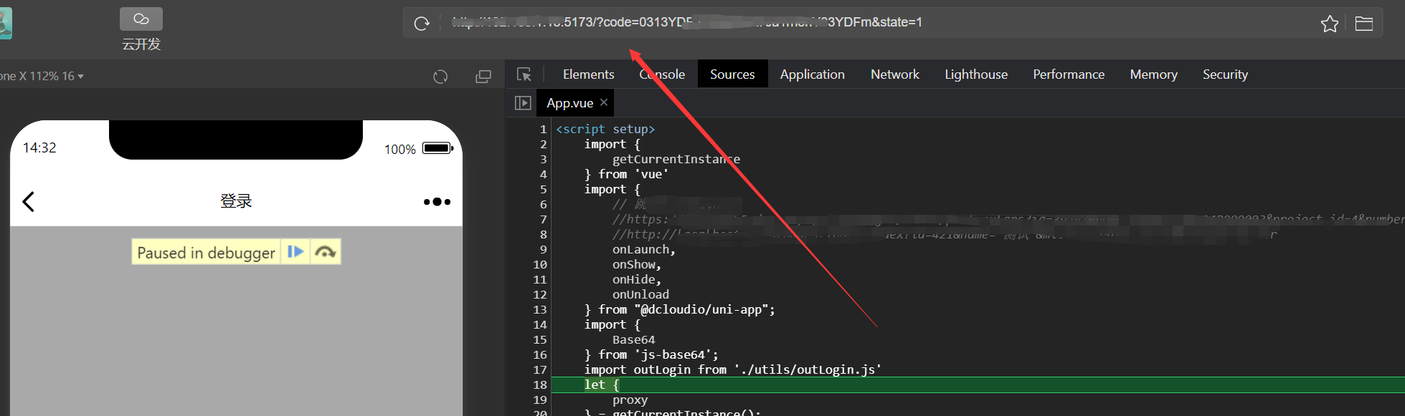Switch to the Elements tab

(x=588, y=74)
